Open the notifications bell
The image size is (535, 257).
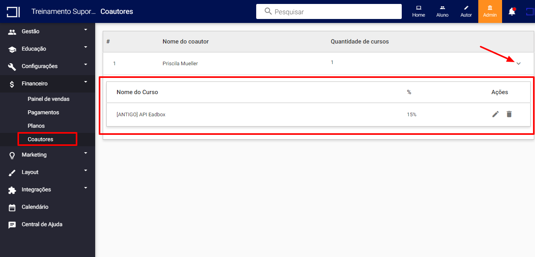coord(512,11)
